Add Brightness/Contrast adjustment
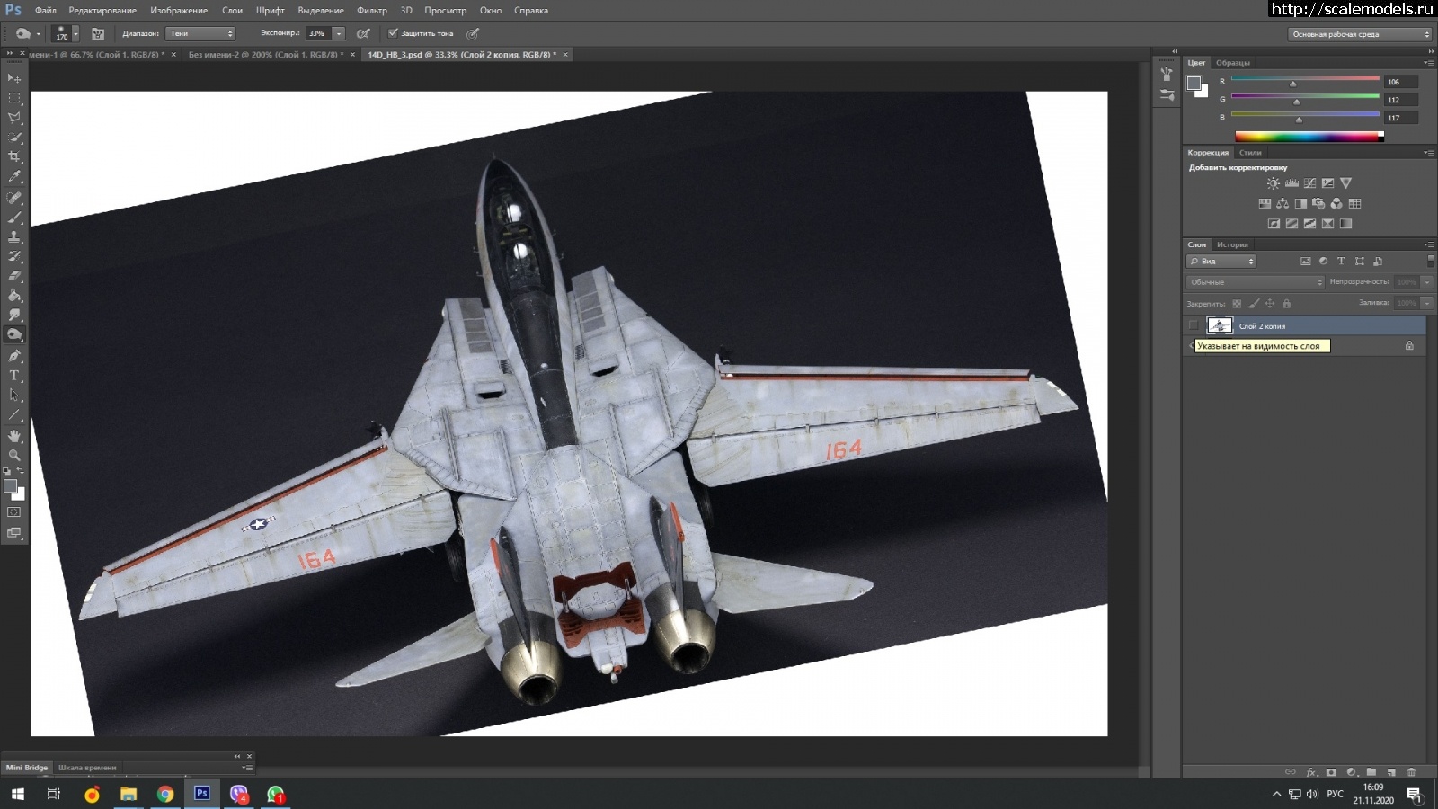The image size is (1438, 809). pyautogui.click(x=1274, y=183)
